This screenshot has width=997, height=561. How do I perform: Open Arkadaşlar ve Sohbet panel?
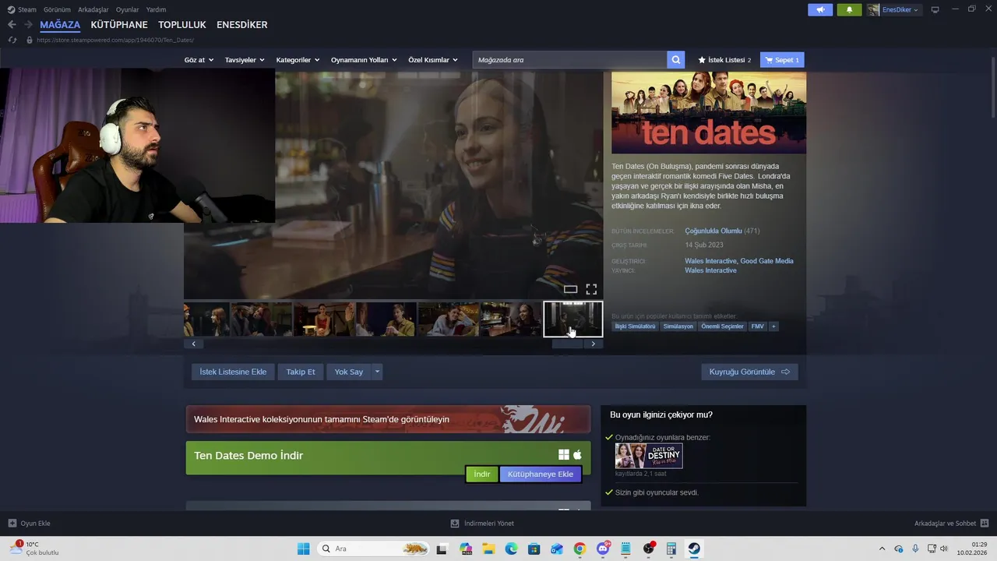pyautogui.click(x=951, y=524)
